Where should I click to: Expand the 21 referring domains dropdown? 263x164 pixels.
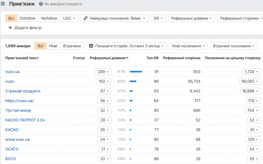point(105,149)
